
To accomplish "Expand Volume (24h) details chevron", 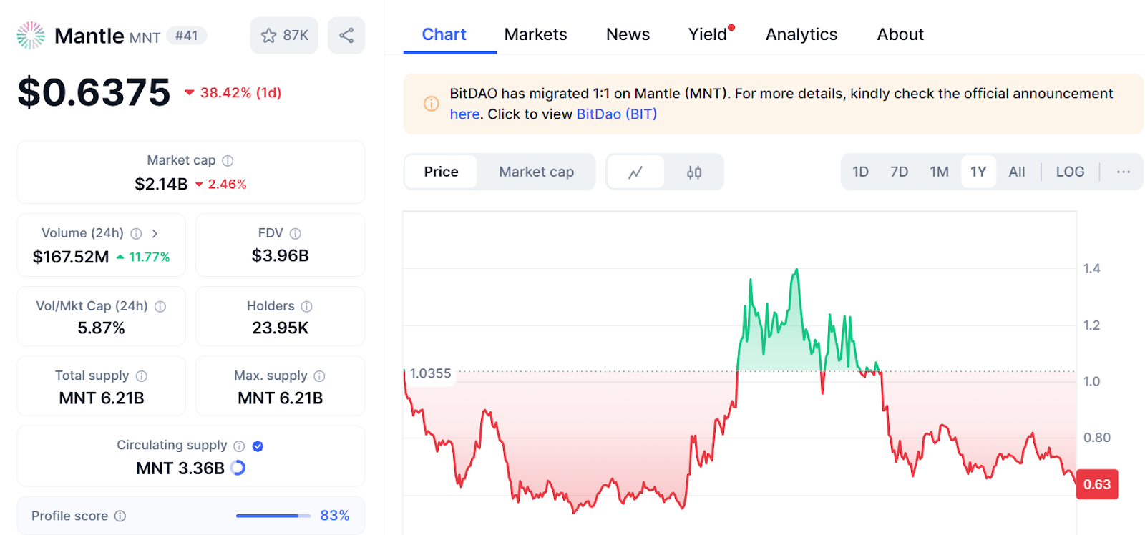I will pyautogui.click(x=155, y=233).
